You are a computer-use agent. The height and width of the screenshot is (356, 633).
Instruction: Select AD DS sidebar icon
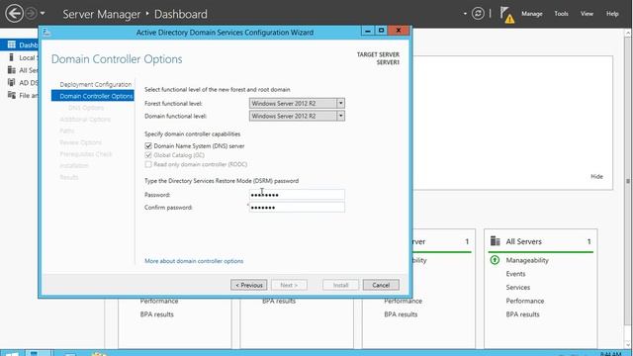12,82
